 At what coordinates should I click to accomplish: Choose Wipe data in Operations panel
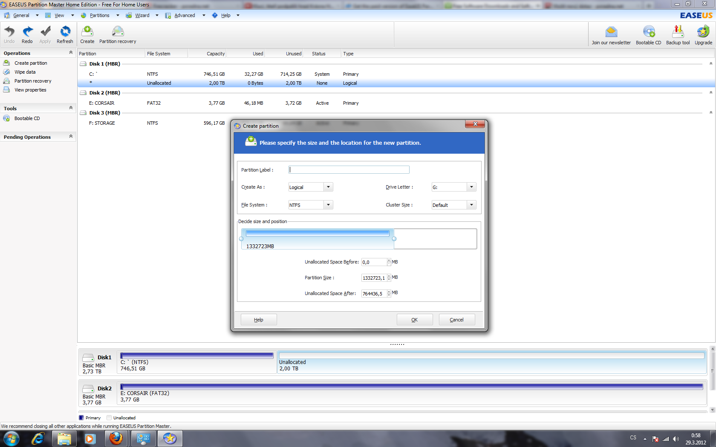25,72
